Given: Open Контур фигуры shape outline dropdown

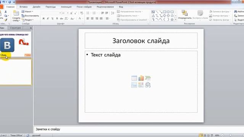Looking at the screenshot, I should pyautogui.click(x=220, y=16).
